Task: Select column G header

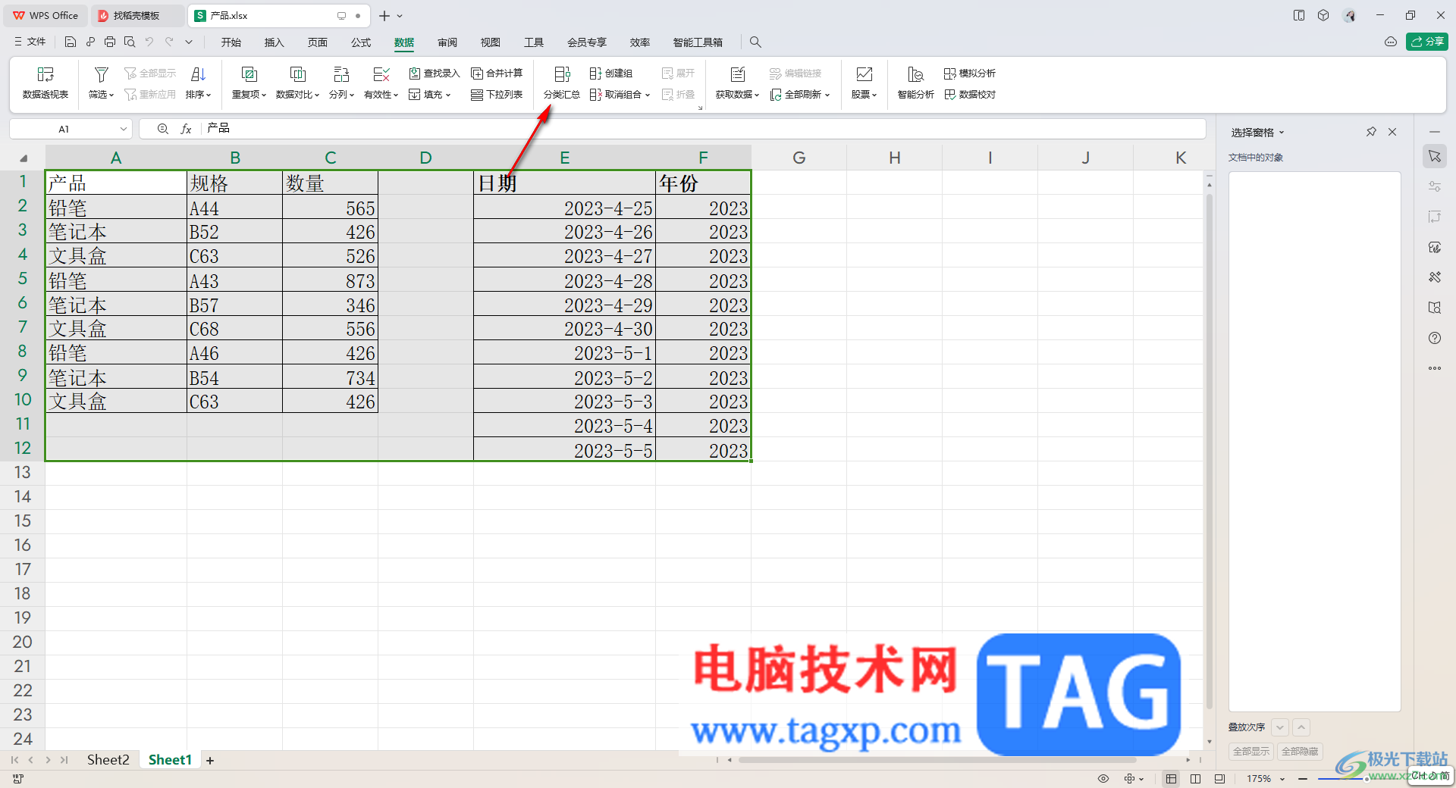Action: [799, 158]
